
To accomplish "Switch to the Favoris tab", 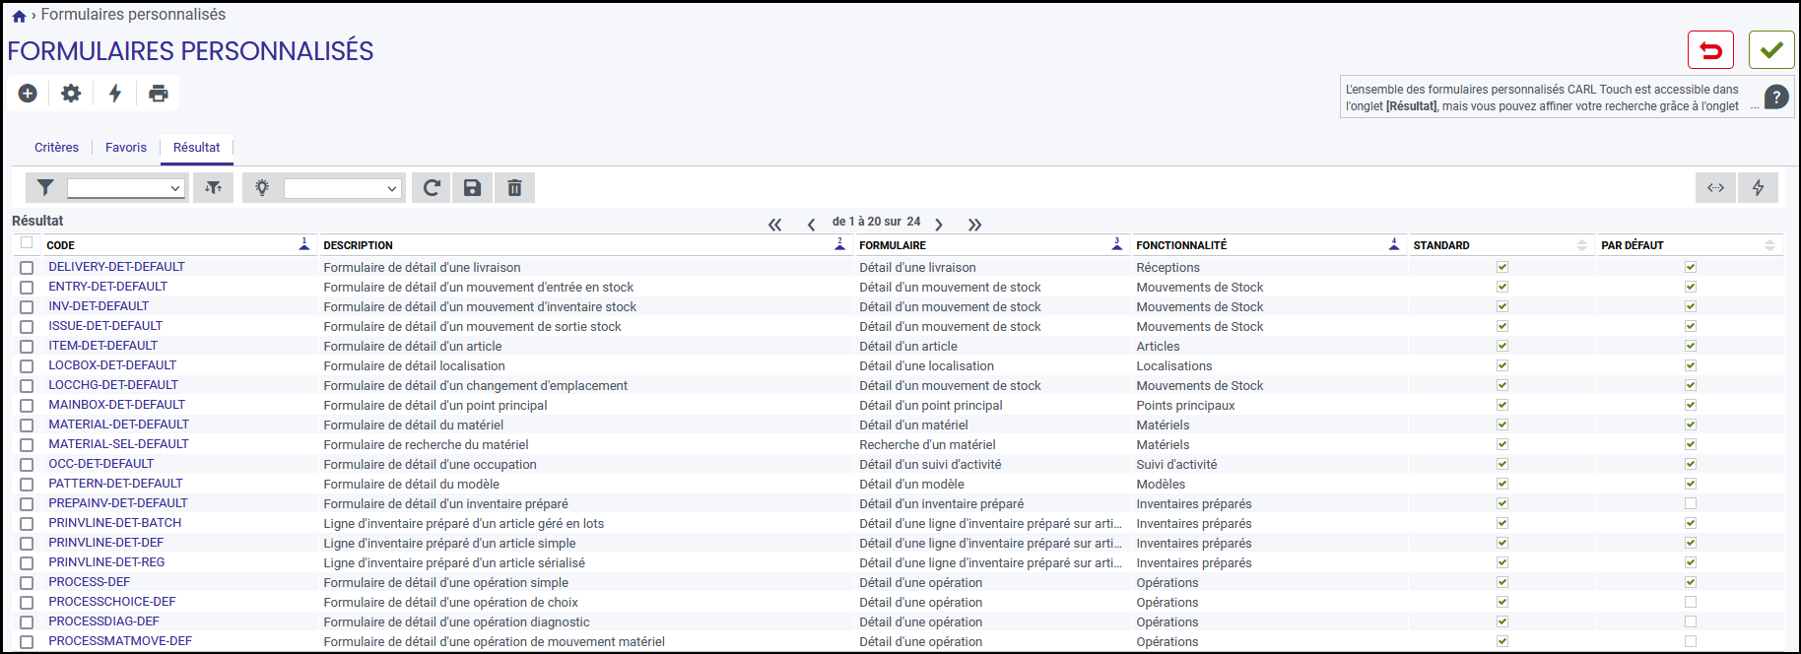I will click(126, 148).
